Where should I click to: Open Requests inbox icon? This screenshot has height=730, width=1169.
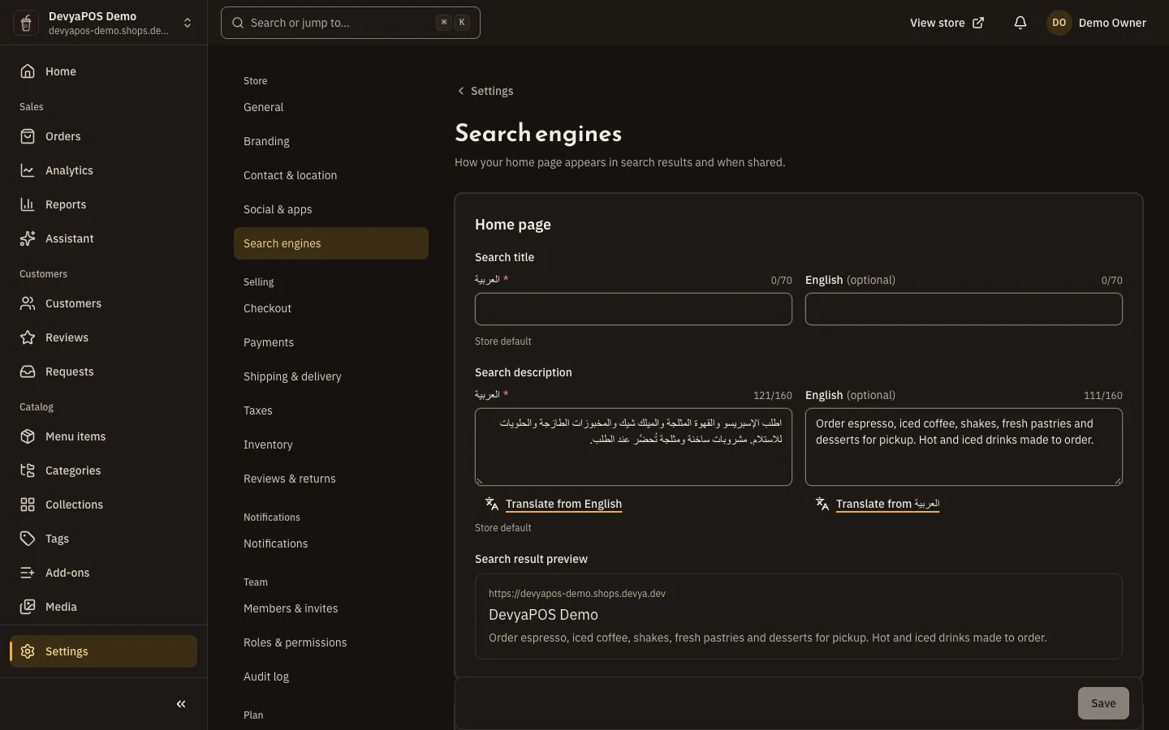28,371
